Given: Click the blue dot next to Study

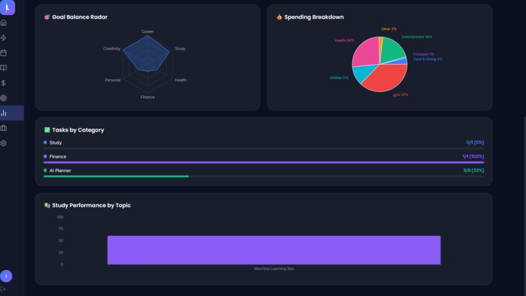Looking at the screenshot, I should coord(45,142).
